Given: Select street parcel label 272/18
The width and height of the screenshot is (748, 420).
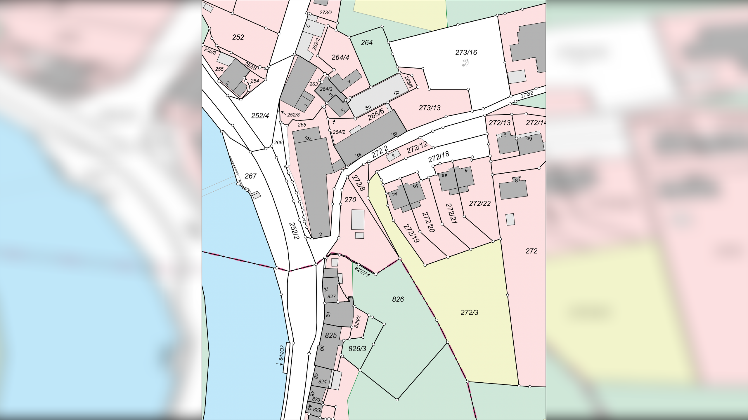Looking at the screenshot, I should point(438,157).
